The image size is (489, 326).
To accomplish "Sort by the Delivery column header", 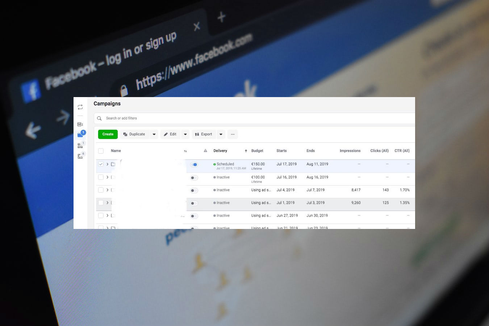I will coord(220,151).
